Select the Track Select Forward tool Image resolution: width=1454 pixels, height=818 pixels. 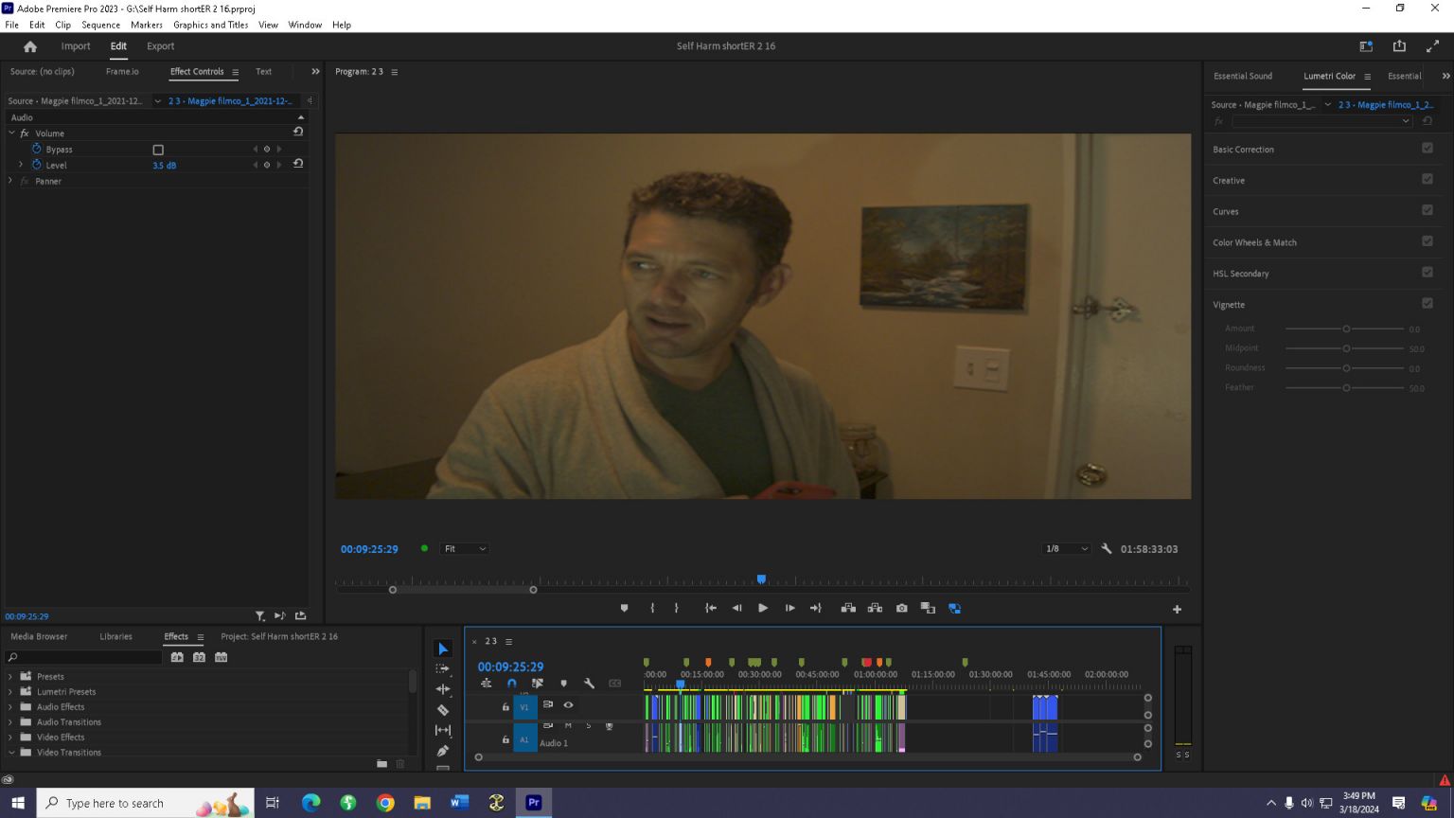pos(442,669)
